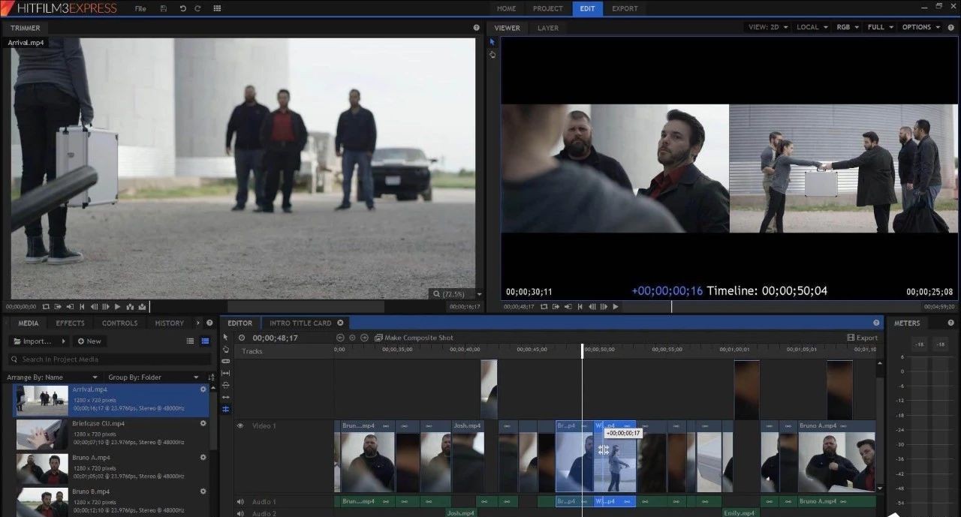Click the overlay clip icon in the Trimmer

coord(142,307)
